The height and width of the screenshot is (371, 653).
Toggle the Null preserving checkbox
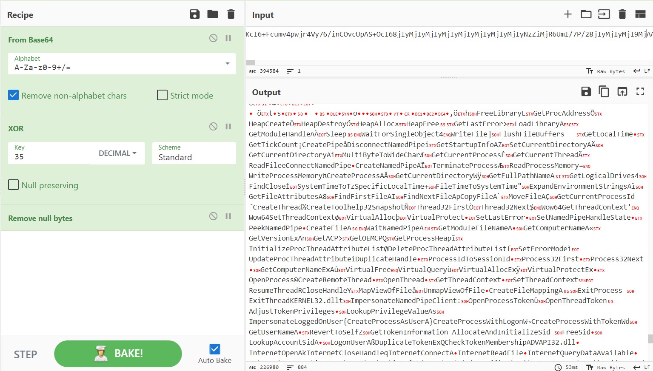(14, 185)
